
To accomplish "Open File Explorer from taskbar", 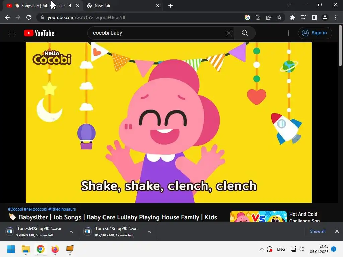I will click(25, 249).
